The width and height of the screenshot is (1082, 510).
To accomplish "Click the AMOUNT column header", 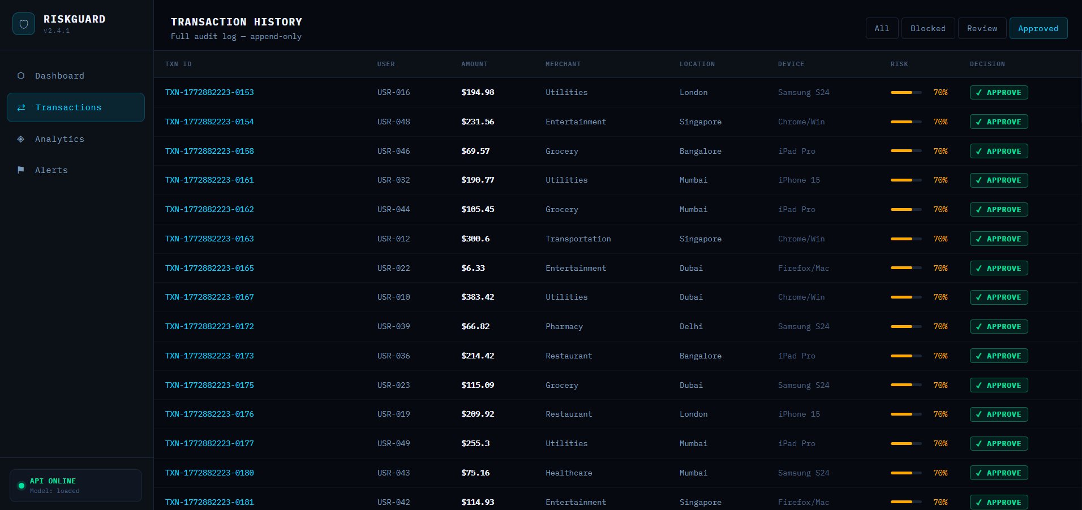I will pos(474,64).
